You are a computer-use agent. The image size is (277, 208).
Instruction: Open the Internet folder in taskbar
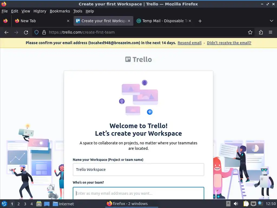[63, 204]
